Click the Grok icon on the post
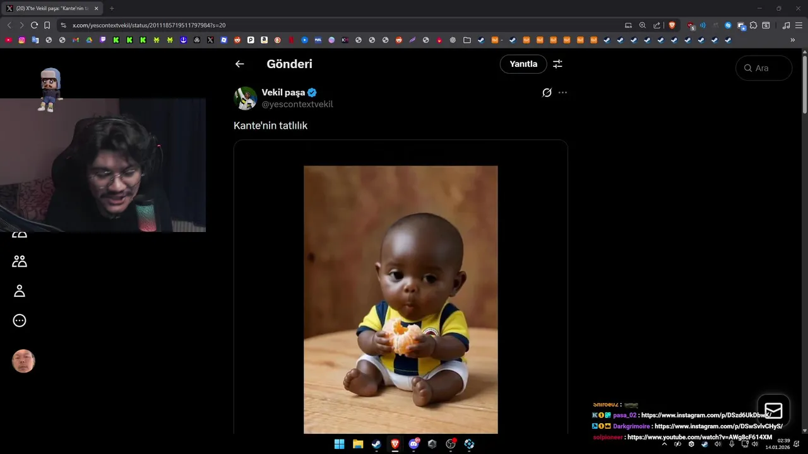The height and width of the screenshot is (454, 808). 547,93
